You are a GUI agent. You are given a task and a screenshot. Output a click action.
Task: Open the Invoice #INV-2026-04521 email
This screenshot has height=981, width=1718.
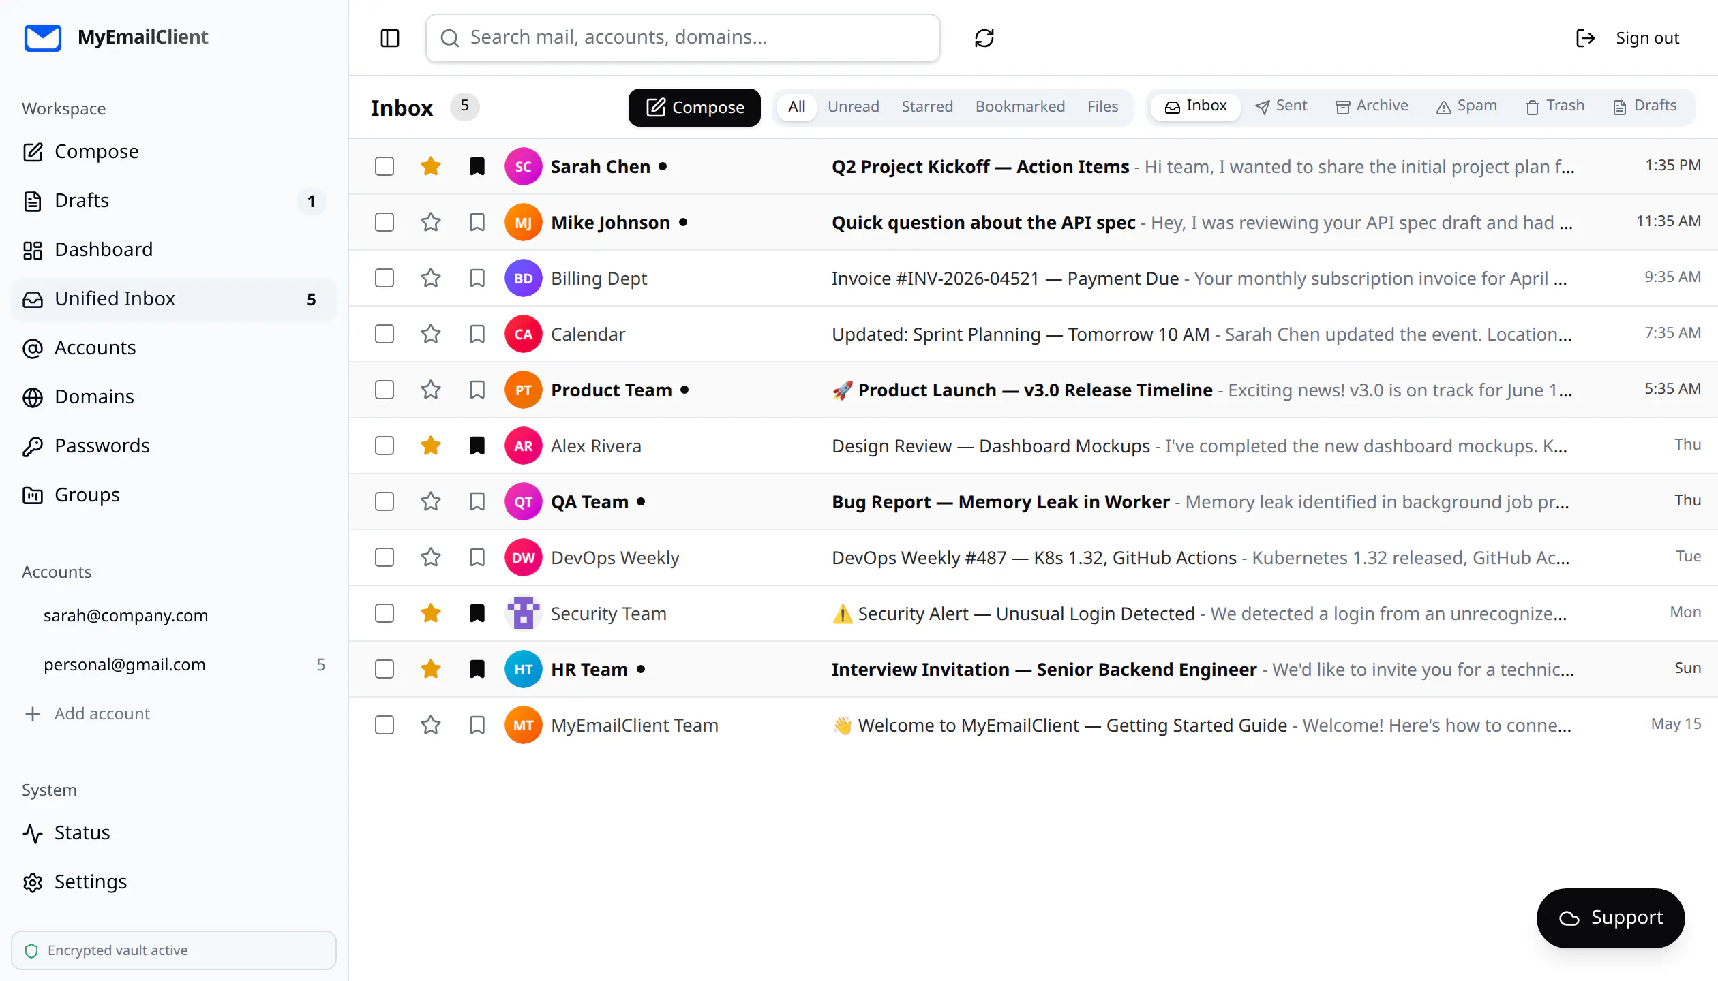(1033, 278)
